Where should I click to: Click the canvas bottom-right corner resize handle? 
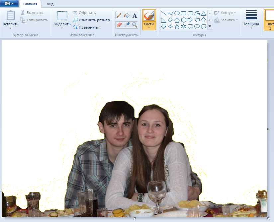268,218
